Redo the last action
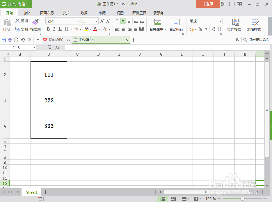Screen dimensions: 272x202 coord(29,40)
